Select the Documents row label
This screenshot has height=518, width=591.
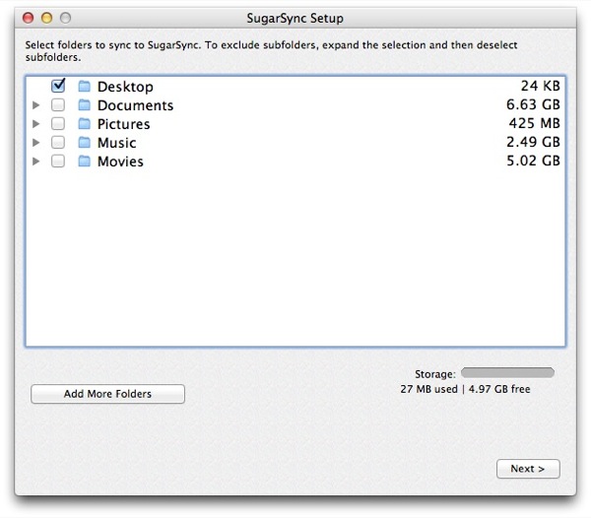coord(135,105)
